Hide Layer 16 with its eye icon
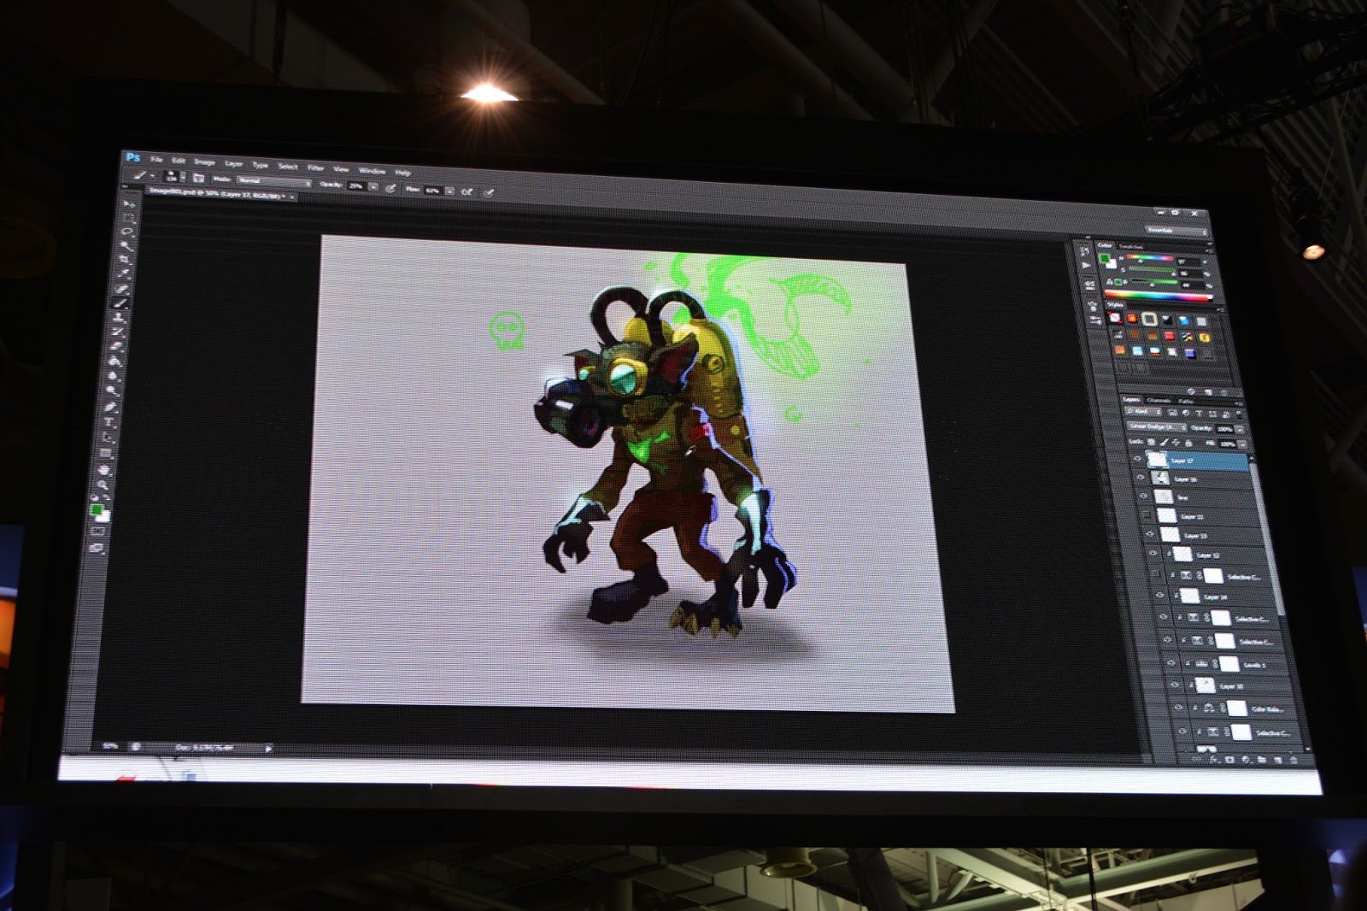The width and height of the screenshot is (1367, 911). (x=1140, y=477)
